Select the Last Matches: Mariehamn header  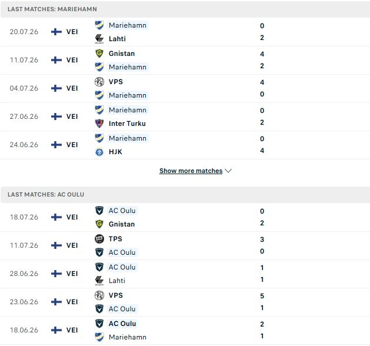pos(52,9)
